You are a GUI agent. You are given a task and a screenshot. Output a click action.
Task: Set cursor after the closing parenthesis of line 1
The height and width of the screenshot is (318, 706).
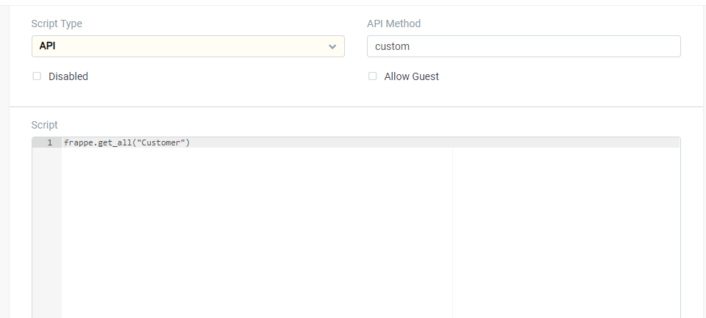pyautogui.click(x=191, y=142)
